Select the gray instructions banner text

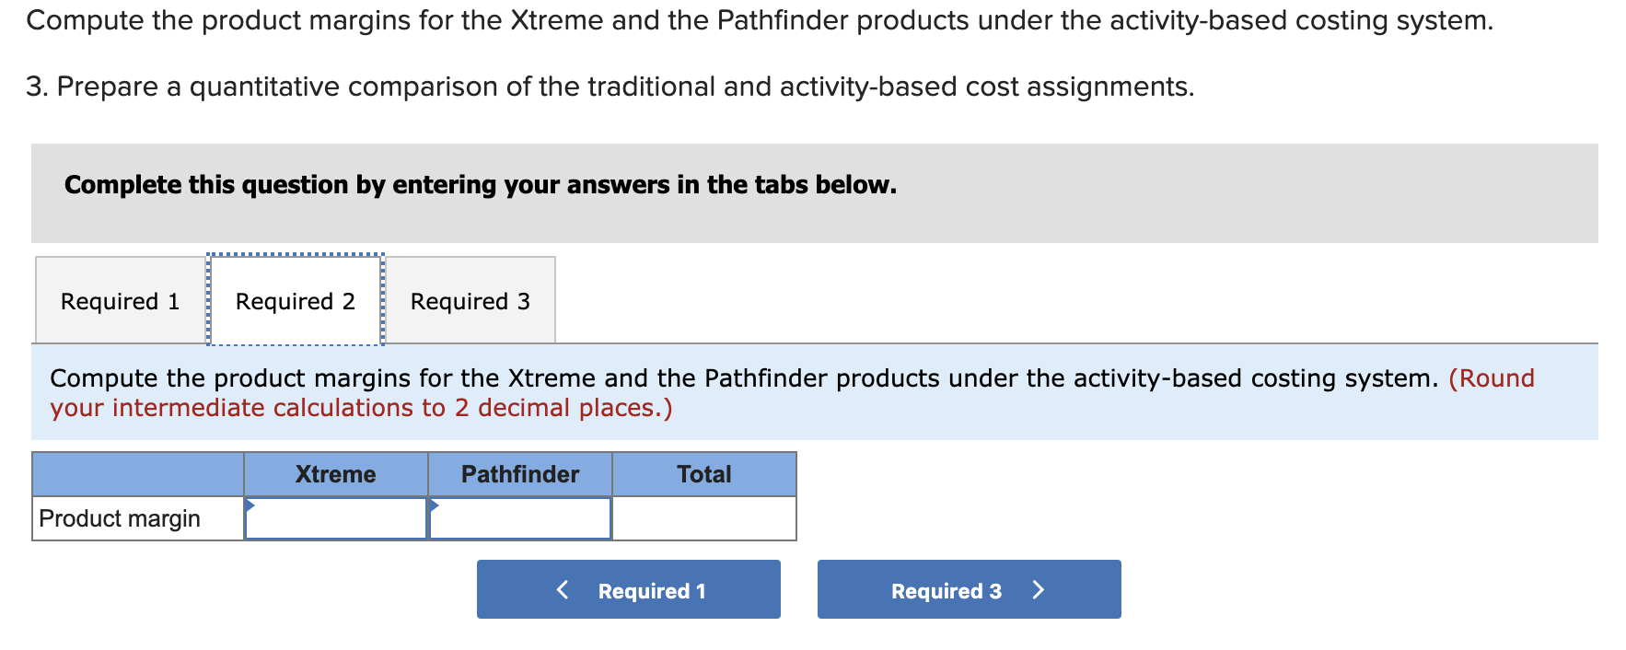point(480,184)
